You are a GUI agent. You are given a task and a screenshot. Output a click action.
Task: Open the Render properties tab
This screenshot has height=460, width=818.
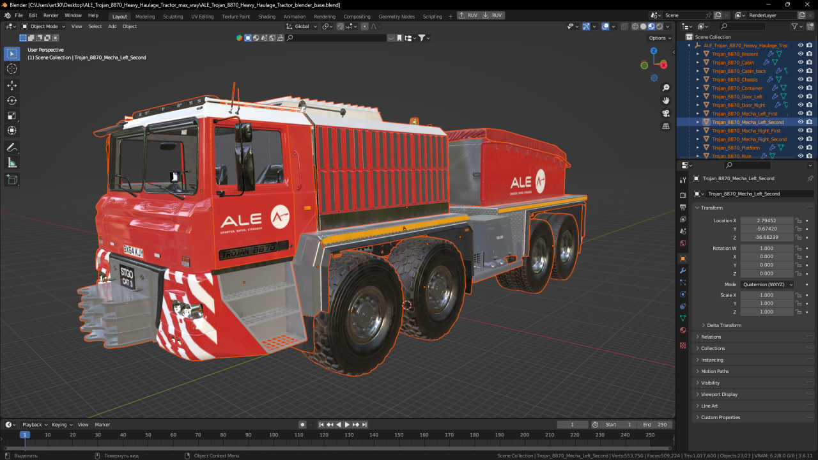(683, 195)
